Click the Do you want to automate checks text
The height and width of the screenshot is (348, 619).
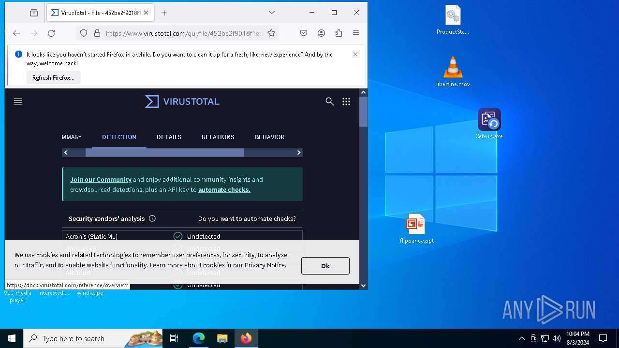tap(247, 218)
